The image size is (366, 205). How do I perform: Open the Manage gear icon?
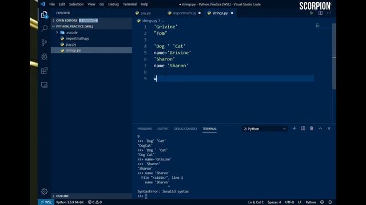44,191
